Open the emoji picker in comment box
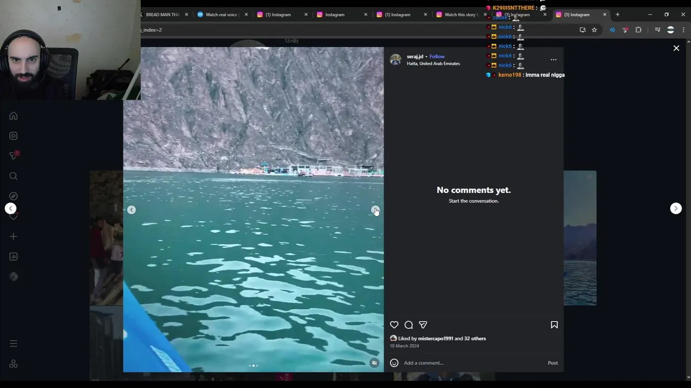This screenshot has width=691, height=388. [394, 363]
